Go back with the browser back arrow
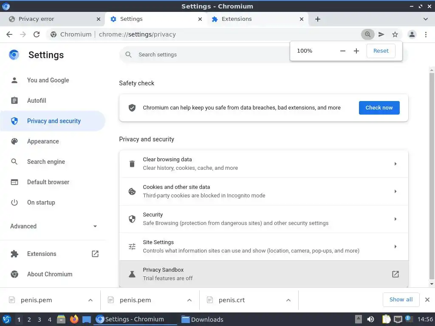This screenshot has width=435, height=326. (x=9, y=34)
